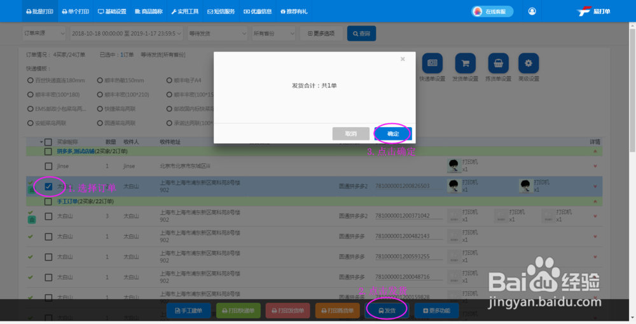Expand details of order 781000001200371042
The width and height of the screenshot is (636, 324).
click(x=595, y=216)
